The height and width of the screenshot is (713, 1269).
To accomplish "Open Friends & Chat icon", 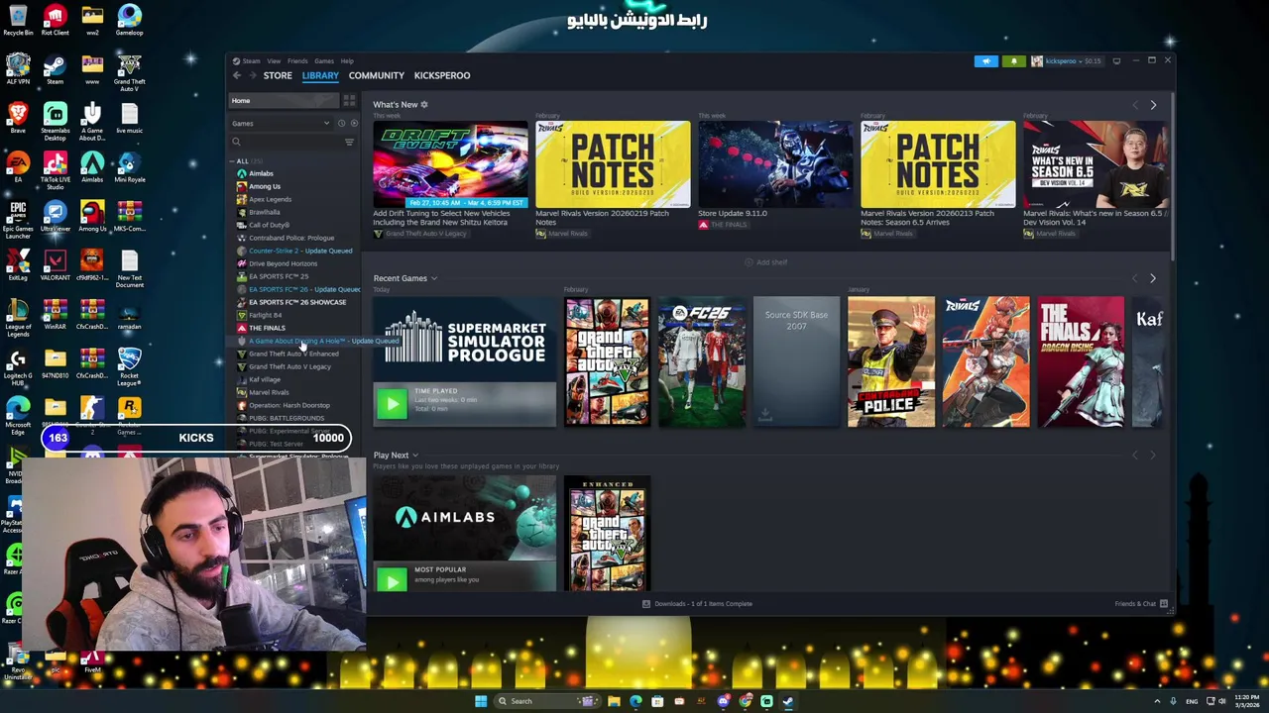I will click(1164, 604).
